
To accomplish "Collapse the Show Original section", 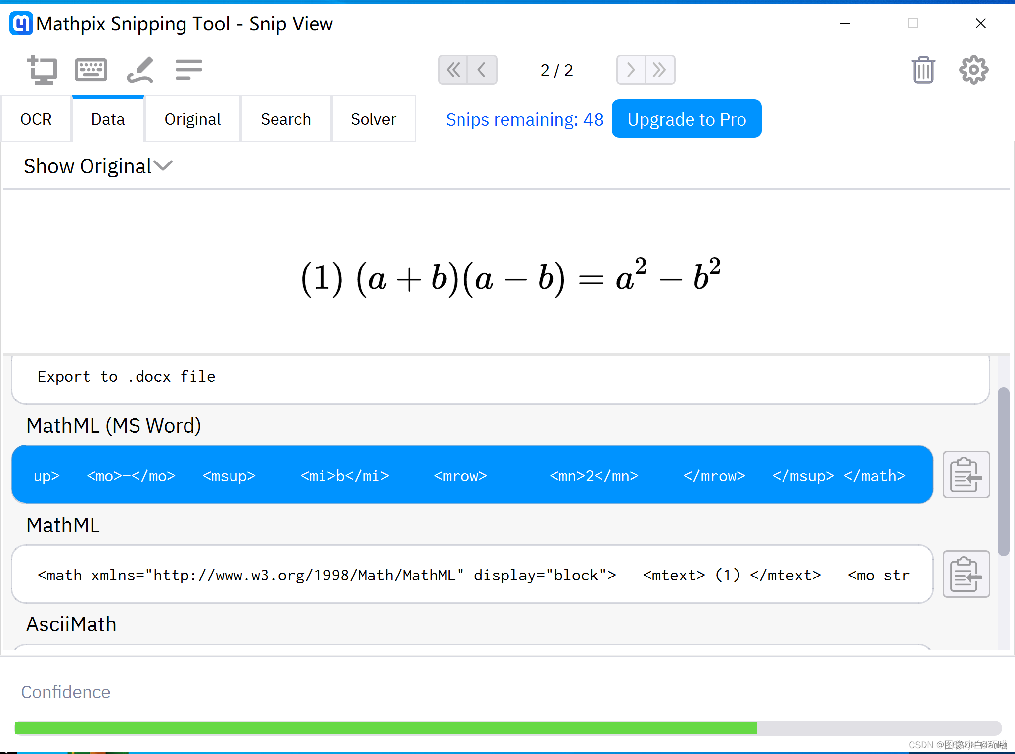I will pyautogui.click(x=98, y=166).
